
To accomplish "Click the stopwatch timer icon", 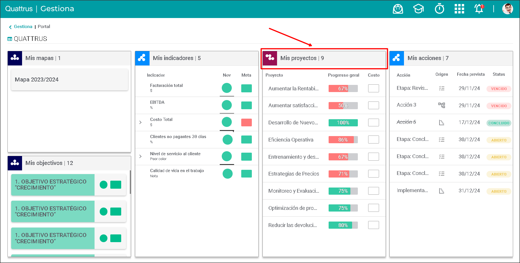I will pyautogui.click(x=439, y=9).
